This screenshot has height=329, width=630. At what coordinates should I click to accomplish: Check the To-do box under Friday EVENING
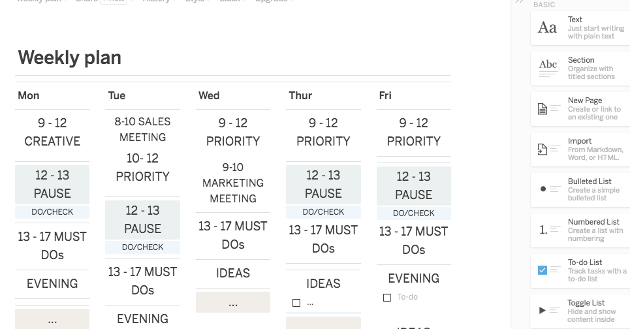tap(387, 298)
